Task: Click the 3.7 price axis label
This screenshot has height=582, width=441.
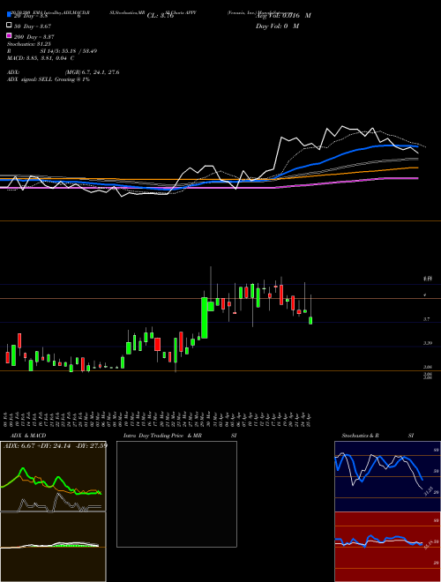Action: pyautogui.click(x=427, y=319)
